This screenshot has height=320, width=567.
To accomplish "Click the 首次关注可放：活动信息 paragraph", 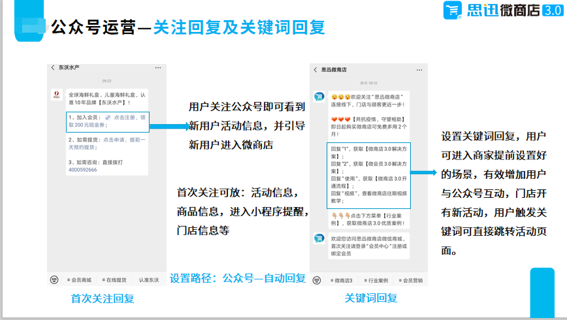I will pyautogui.click(x=242, y=212).
